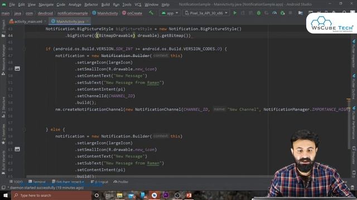Click the Attach Debugger to Android Process icon
The height and width of the screenshot is (200, 357).
tap(283, 13)
